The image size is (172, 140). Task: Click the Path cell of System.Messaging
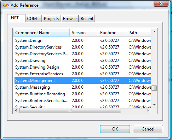[140, 87]
